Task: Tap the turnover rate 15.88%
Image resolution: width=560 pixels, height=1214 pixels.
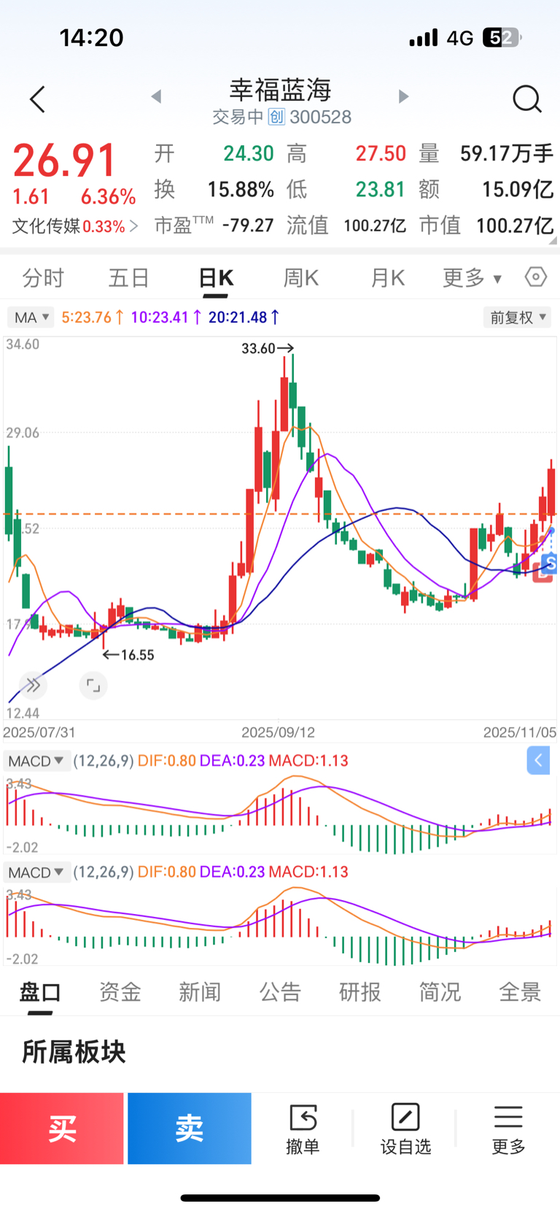Action: (x=241, y=190)
